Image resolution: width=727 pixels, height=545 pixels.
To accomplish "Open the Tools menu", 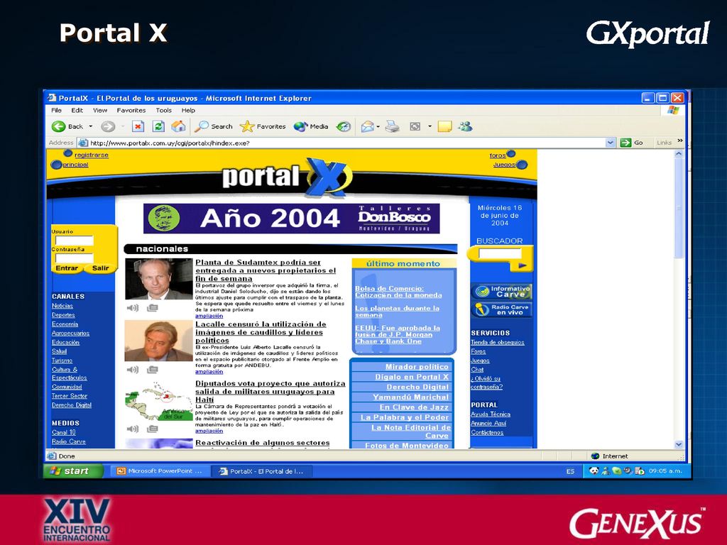I will click(164, 110).
